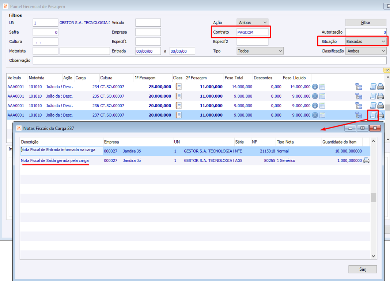Click info icon on carga 235 row
Screen dimensions: 390x281
tap(315, 96)
